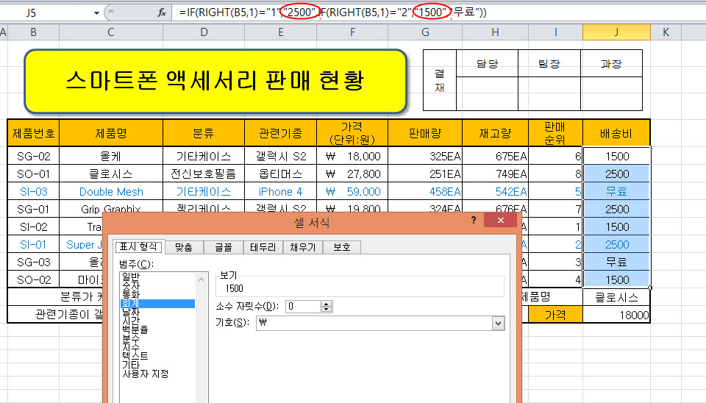Select column J header
Screen dimensions: 706x403
tap(616, 32)
